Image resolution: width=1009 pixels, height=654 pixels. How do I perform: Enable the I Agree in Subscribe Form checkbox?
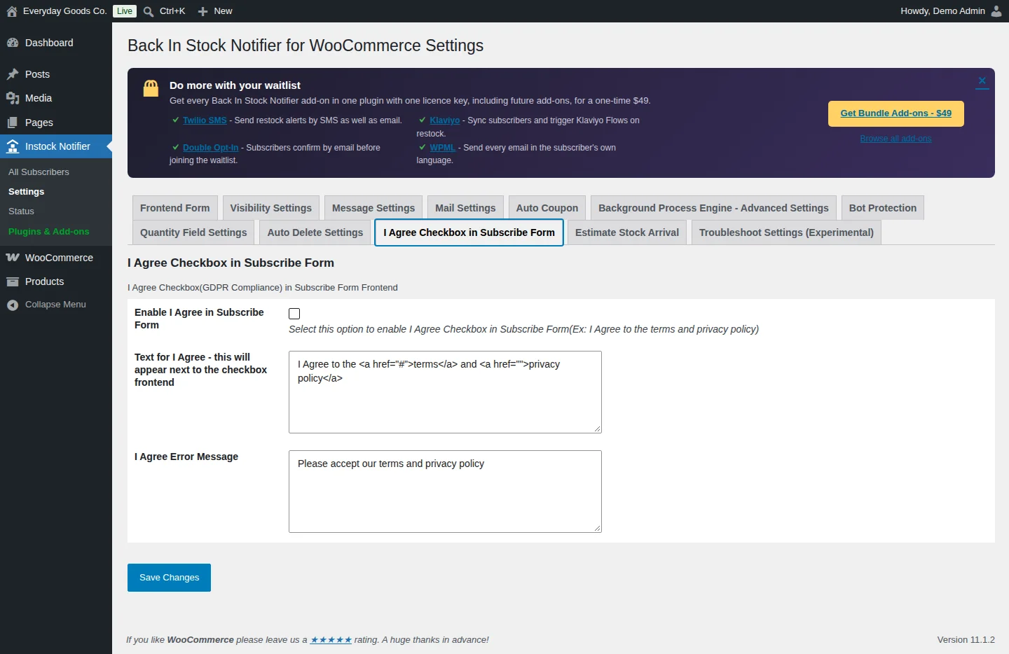click(x=294, y=314)
